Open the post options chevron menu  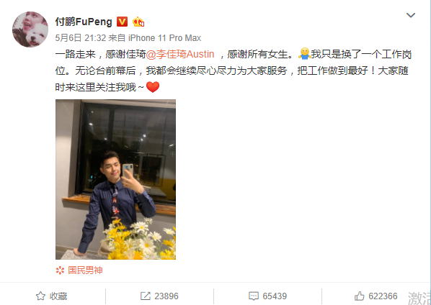(x=411, y=15)
